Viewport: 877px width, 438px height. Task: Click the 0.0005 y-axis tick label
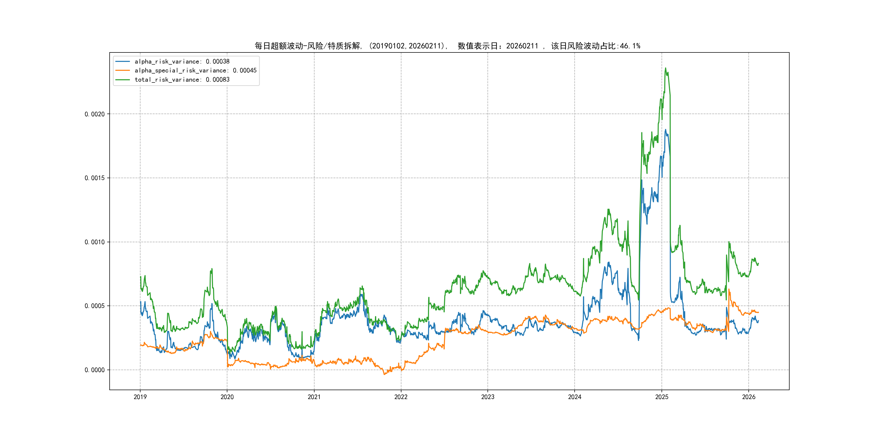pyautogui.click(x=94, y=306)
